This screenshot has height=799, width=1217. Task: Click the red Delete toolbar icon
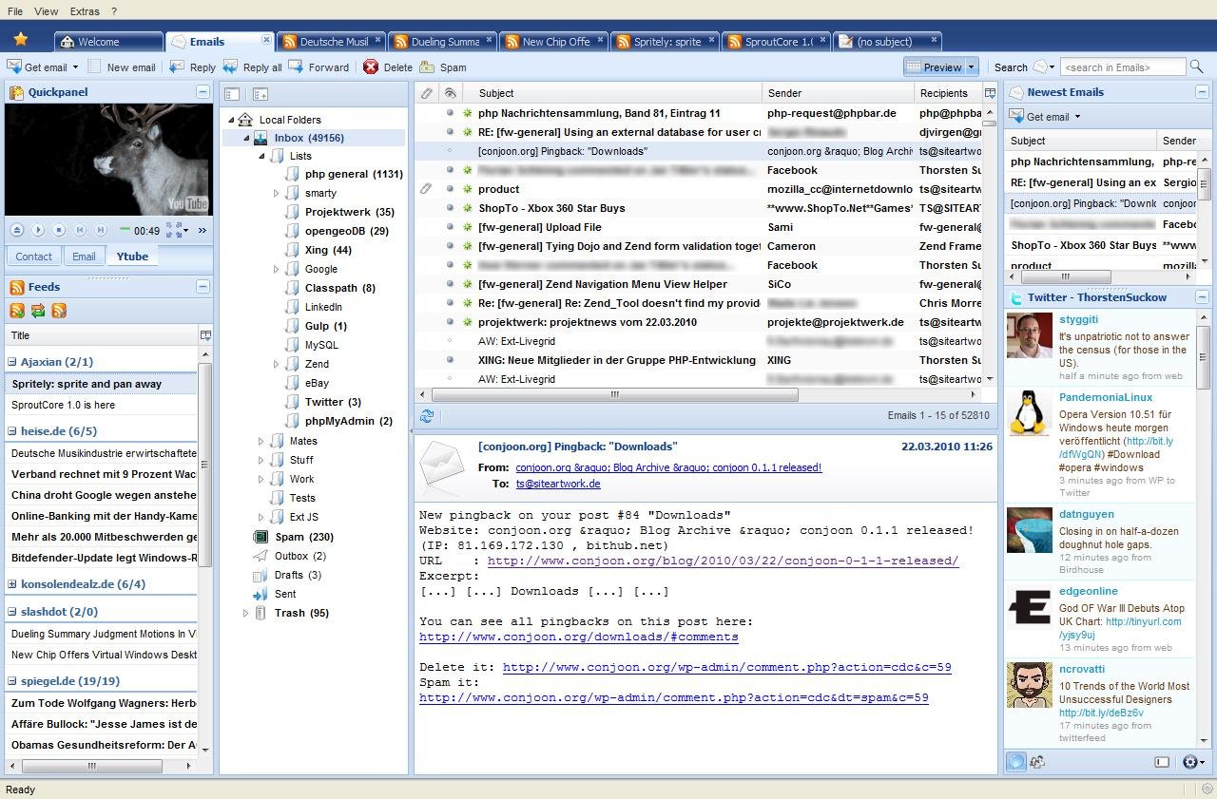(371, 67)
